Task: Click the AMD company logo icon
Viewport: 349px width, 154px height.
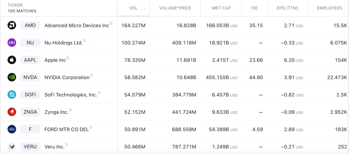Action: click(12, 25)
